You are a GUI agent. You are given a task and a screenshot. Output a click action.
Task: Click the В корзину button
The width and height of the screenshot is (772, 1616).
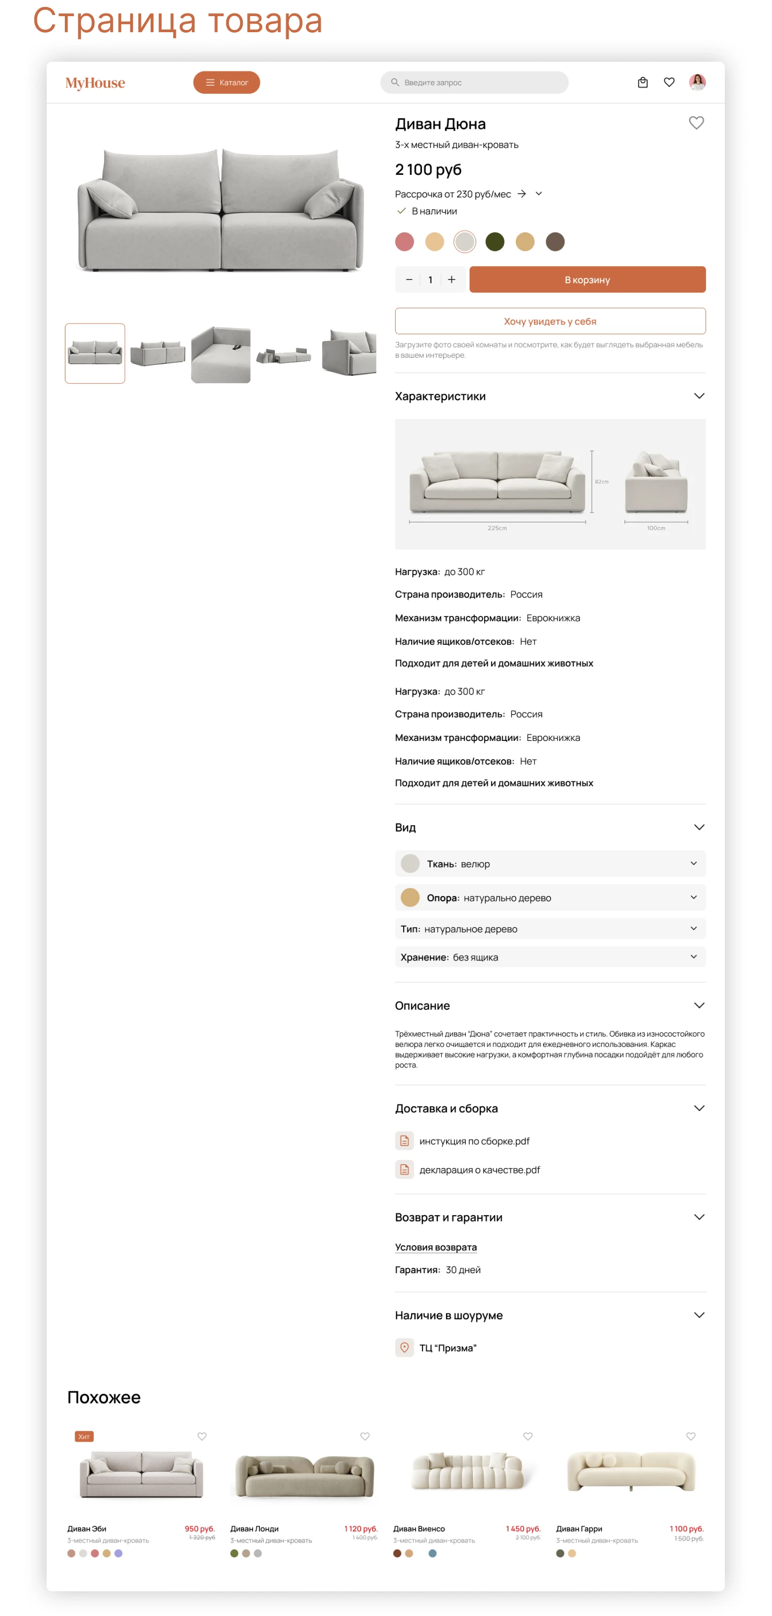587,280
